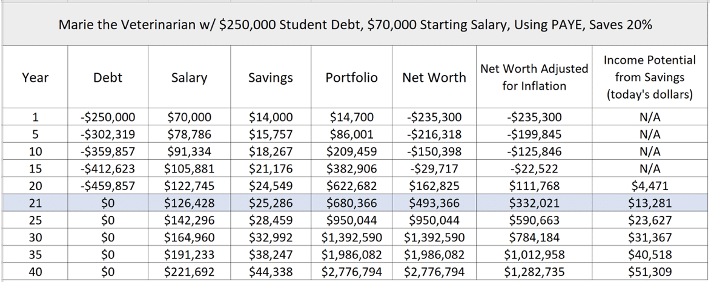
Task: Click the Year column header cell
Action: coord(35,77)
